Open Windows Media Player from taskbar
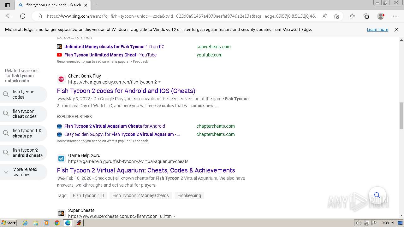The height and width of the screenshot is (227, 404). (46, 223)
